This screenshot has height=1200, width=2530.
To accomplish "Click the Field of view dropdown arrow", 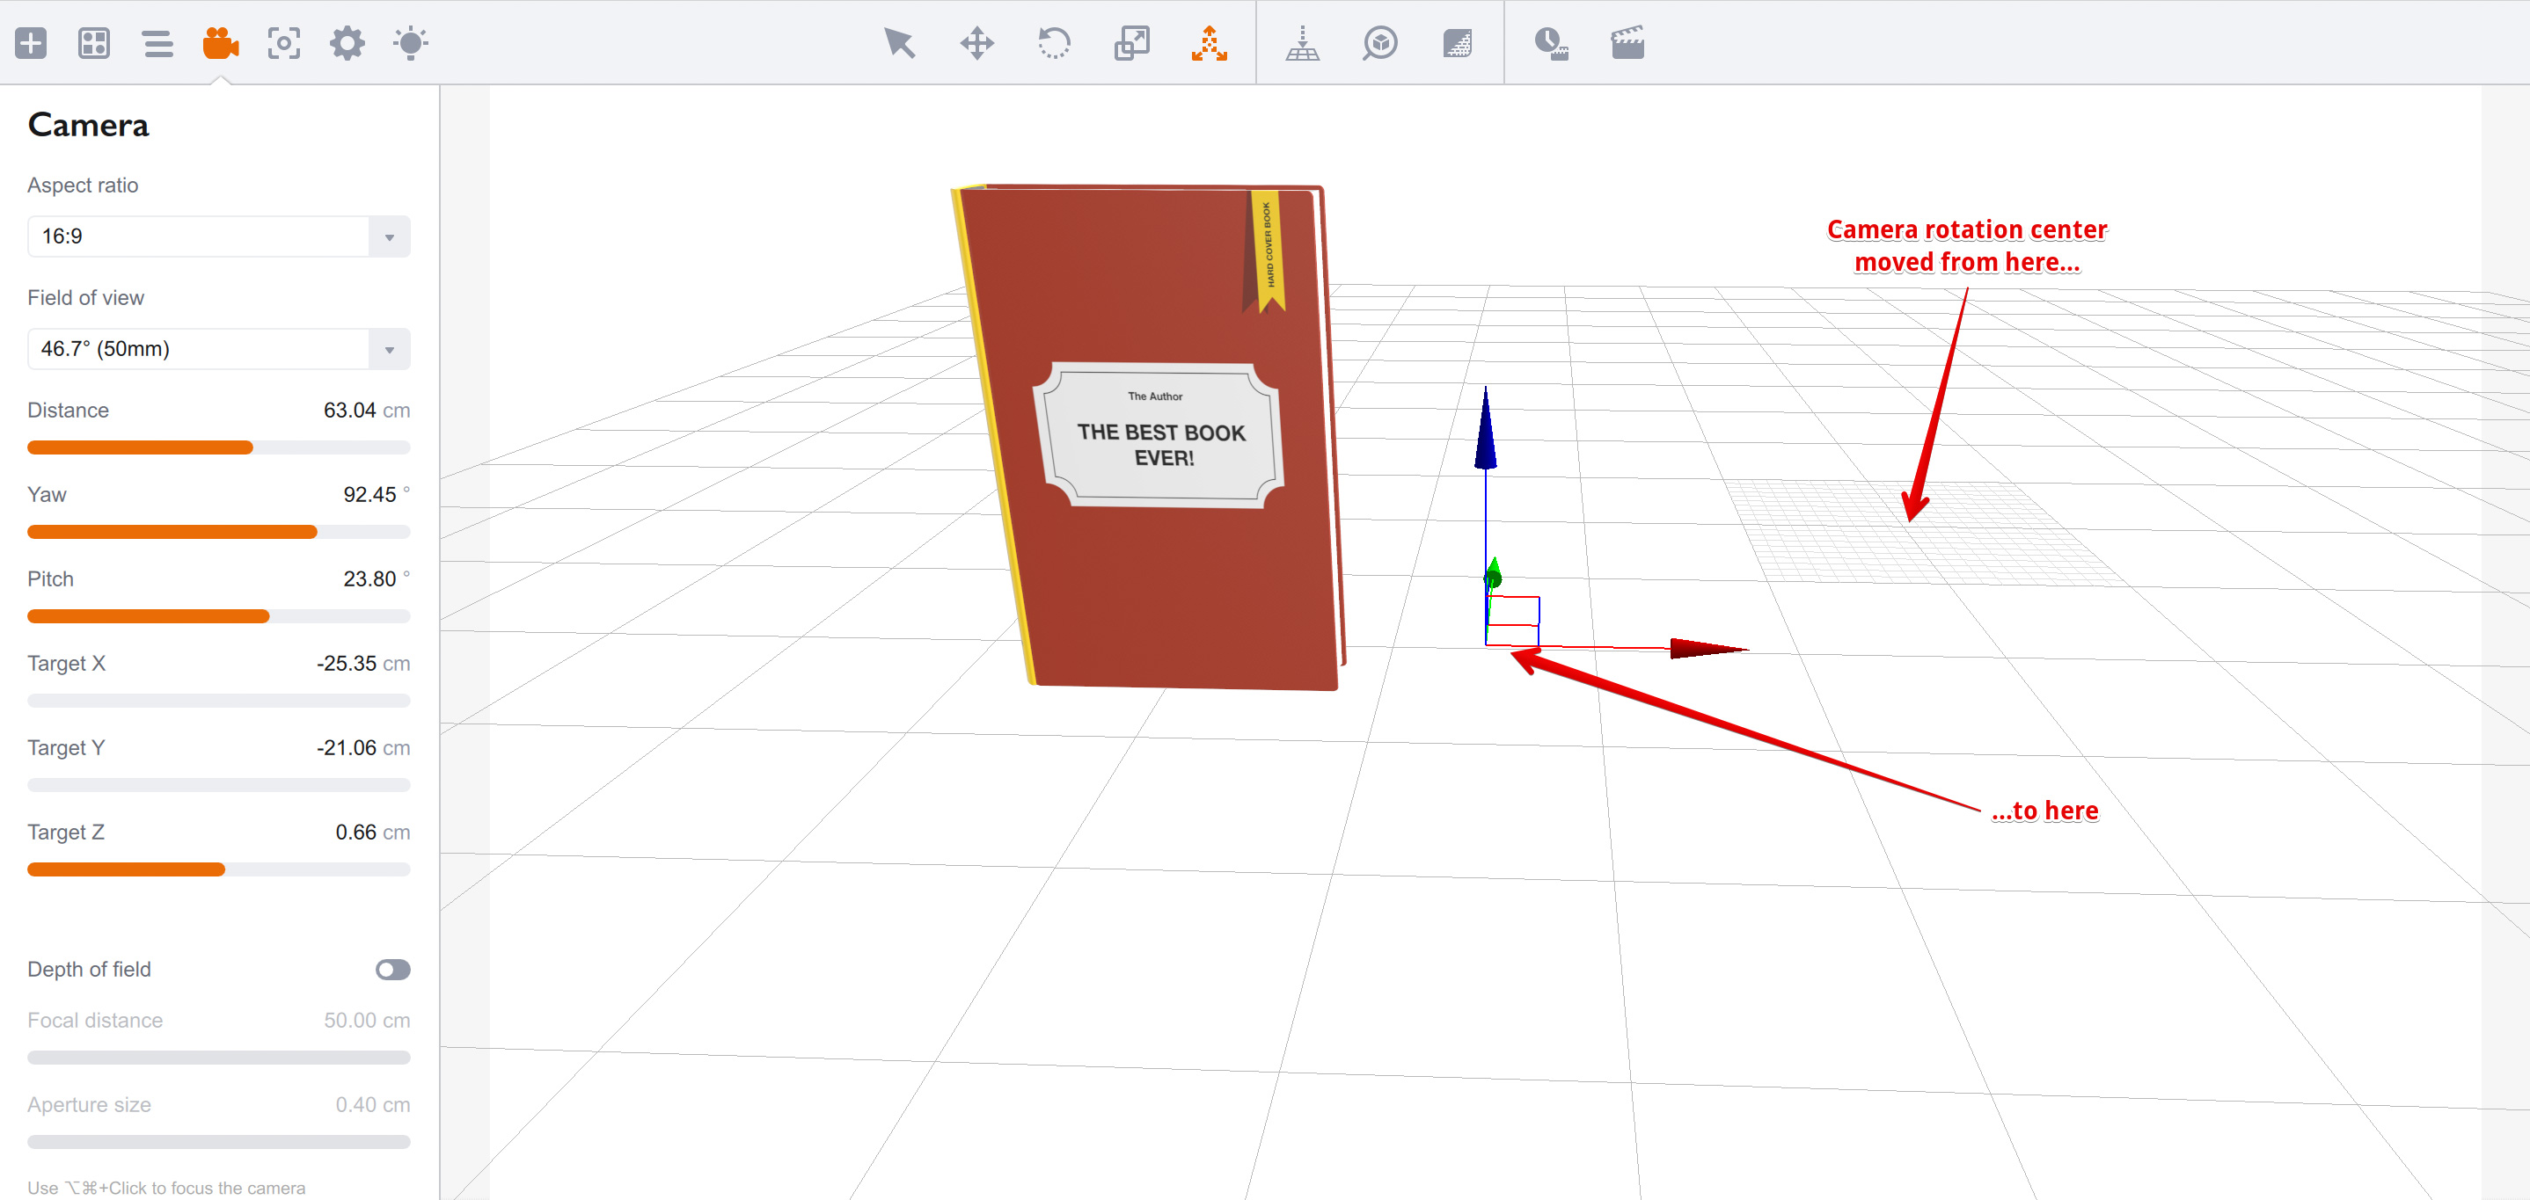I will point(390,349).
